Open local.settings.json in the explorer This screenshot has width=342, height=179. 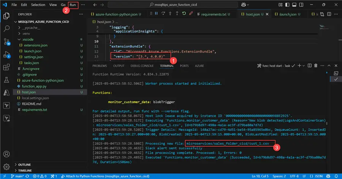coord(35,98)
